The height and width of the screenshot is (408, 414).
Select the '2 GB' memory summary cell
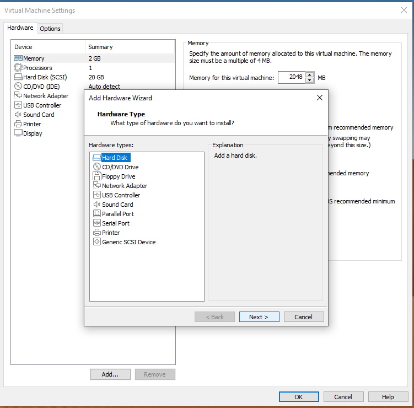(94, 58)
